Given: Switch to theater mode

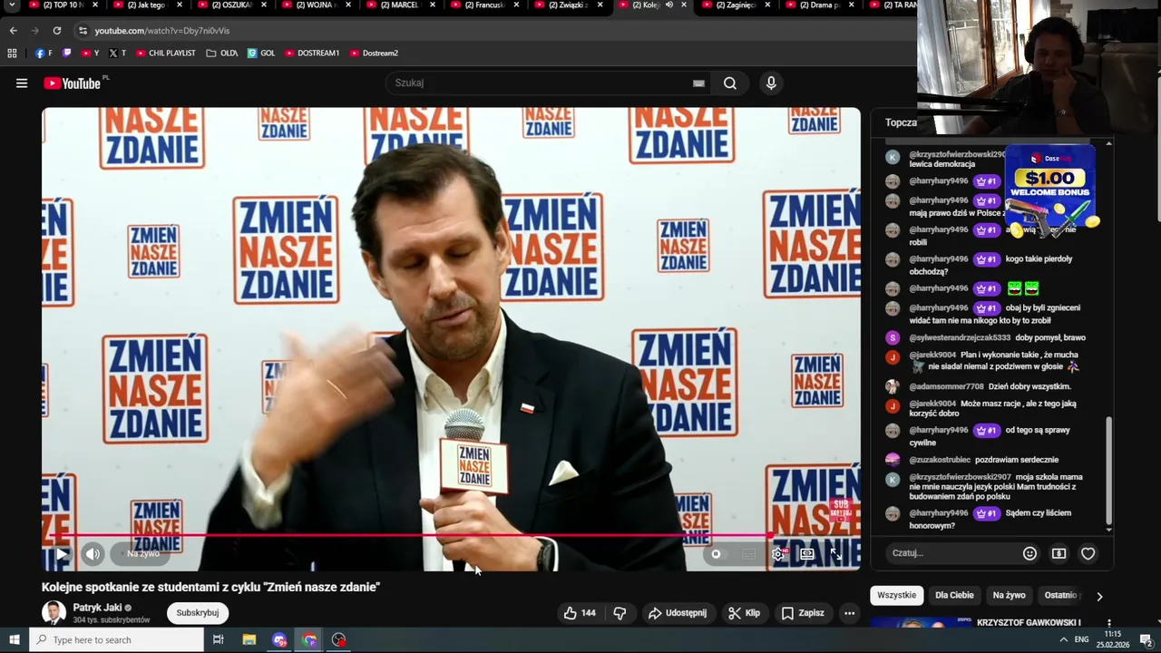Looking at the screenshot, I should (807, 553).
